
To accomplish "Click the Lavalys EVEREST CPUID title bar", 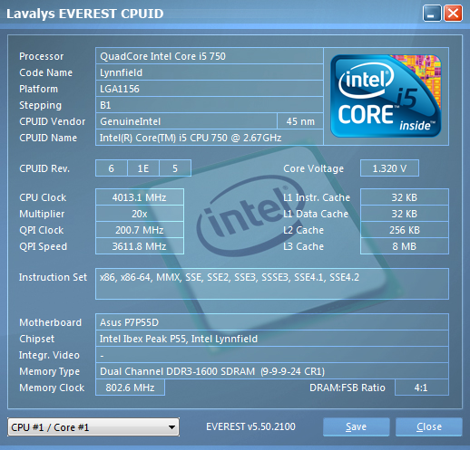I will (211, 14).
